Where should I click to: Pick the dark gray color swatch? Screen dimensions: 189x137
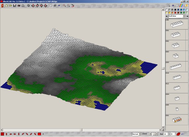[173, 10]
